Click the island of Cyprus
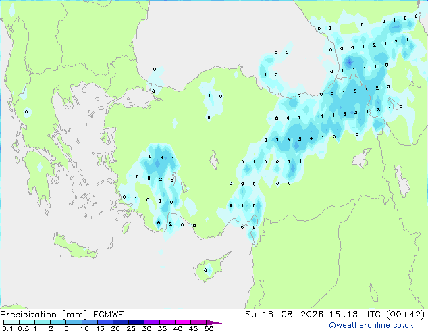Image resolution: width=428 pixels, height=331 pixels. (x=209, y=268)
